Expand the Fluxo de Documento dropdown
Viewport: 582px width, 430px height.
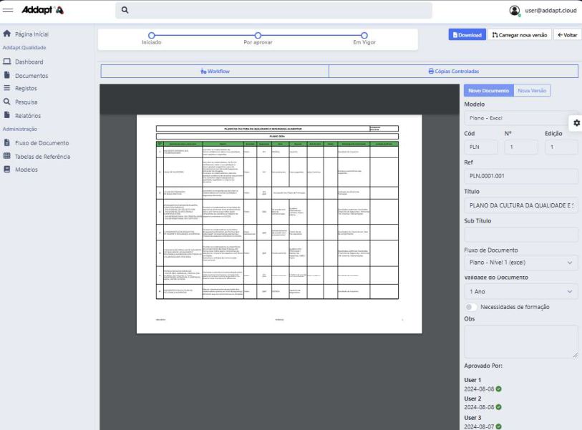(x=520, y=263)
